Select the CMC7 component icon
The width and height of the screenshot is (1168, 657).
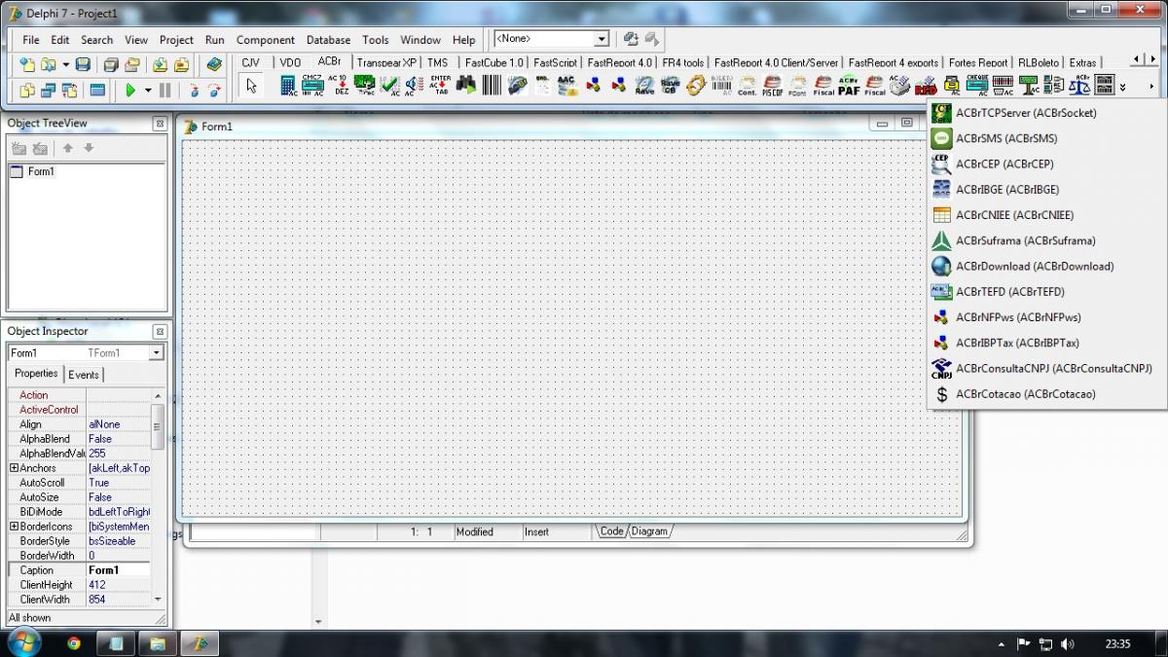(x=312, y=86)
